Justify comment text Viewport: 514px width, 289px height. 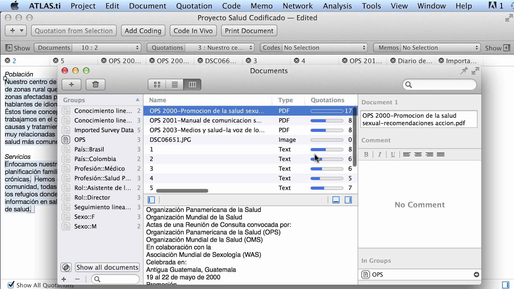click(x=441, y=155)
